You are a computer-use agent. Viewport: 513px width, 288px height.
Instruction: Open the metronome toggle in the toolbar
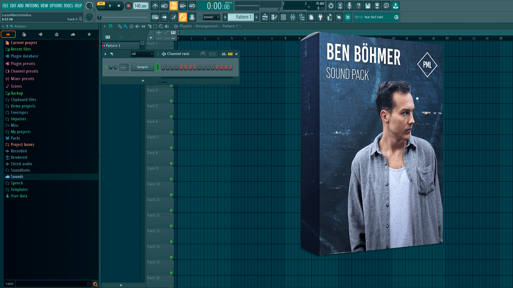[x=155, y=6]
